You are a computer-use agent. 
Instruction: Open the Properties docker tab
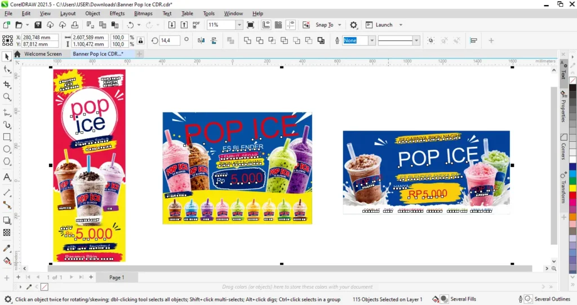point(563,106)
